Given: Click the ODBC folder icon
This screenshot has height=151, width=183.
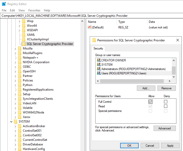Looking at the screenshot, I should (x=20, y=66).
